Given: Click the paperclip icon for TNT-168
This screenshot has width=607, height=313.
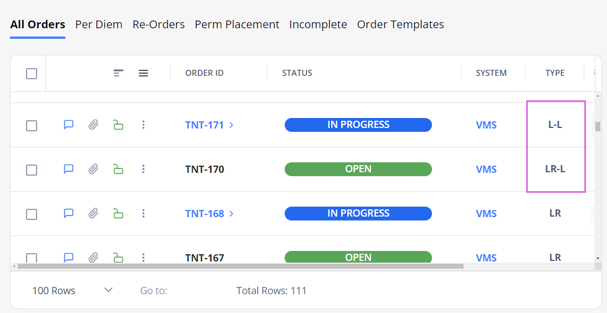Looking at the screenshot, I should click(93, 213).
